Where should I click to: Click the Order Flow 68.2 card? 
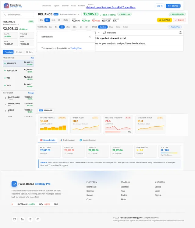click(x=86, y=125)
